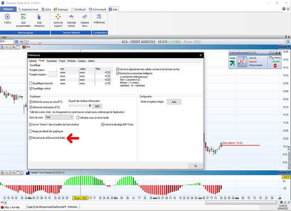Click the red stop sign in AutoChartDecoder
The height and width of the screenshot is (211, 291).
(x=275, y=66)
